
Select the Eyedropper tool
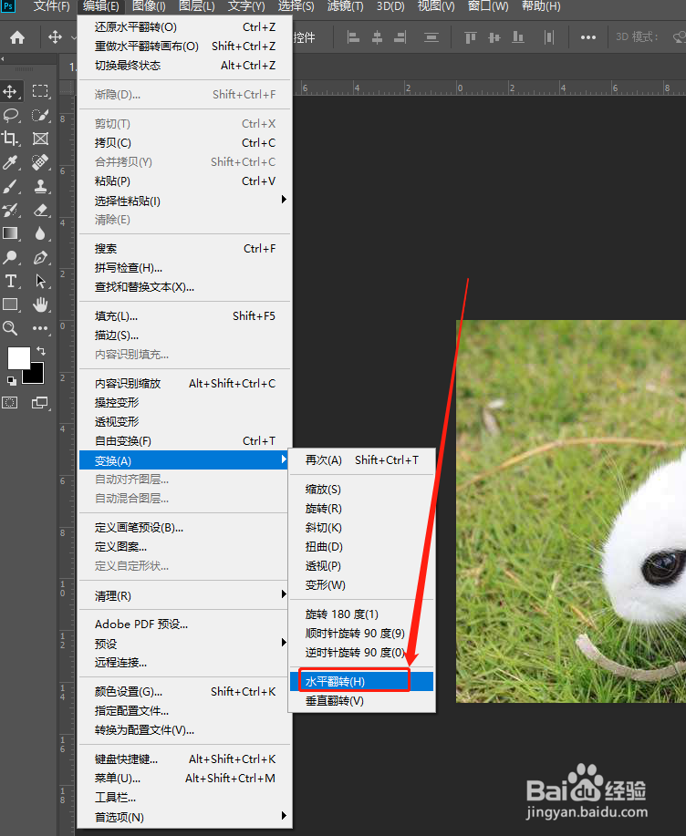(10, 162)
